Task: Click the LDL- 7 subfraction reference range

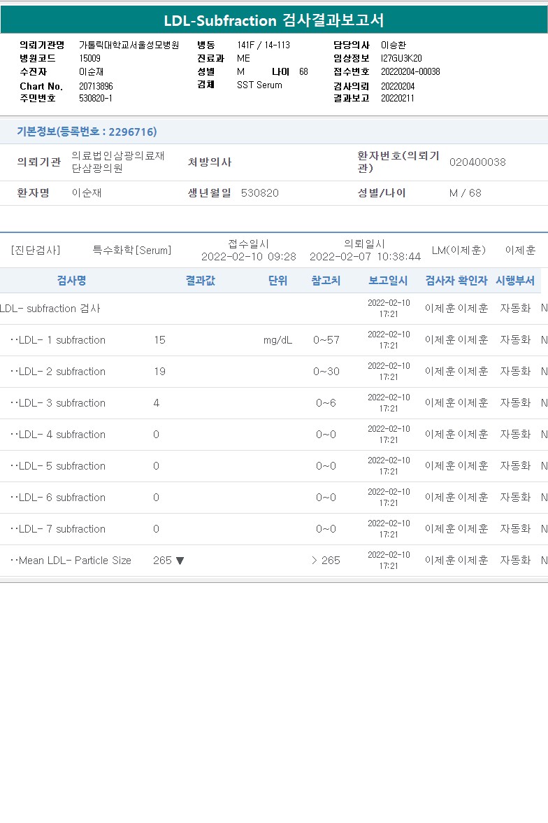Action: point(326,529)
